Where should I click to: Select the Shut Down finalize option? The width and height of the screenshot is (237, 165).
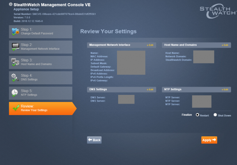215,115
